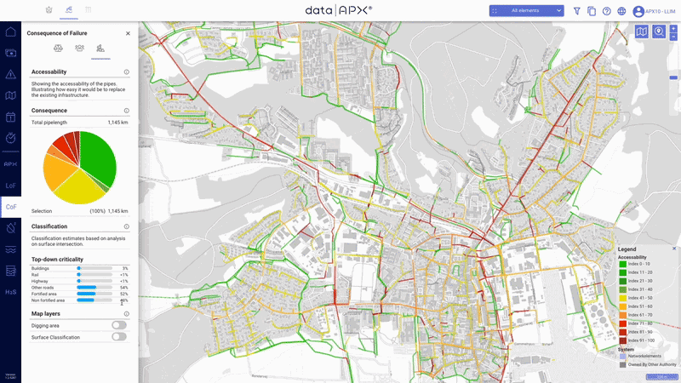
Task: Open the warning triangle sidebar icon
Action: pos(10,74)
